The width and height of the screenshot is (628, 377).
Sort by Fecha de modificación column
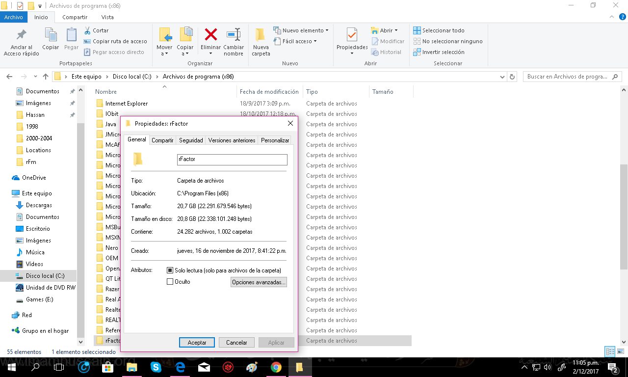click(269, 92)
